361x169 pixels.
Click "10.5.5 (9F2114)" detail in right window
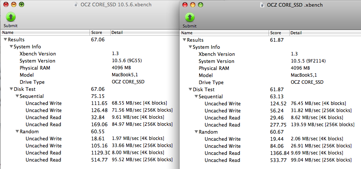click(x=308, y=61)
